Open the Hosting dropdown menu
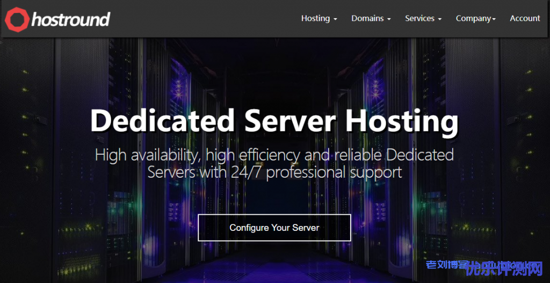Screen dimensions: 550x283 pos(319,18)
